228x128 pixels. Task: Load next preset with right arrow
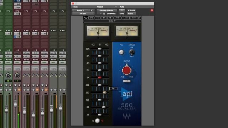tap(110, 18)
